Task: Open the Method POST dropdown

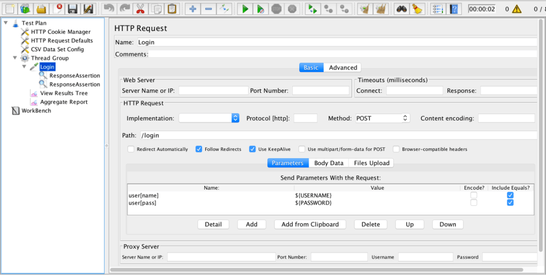Action: pyautogui.click(x=383, y=118)
